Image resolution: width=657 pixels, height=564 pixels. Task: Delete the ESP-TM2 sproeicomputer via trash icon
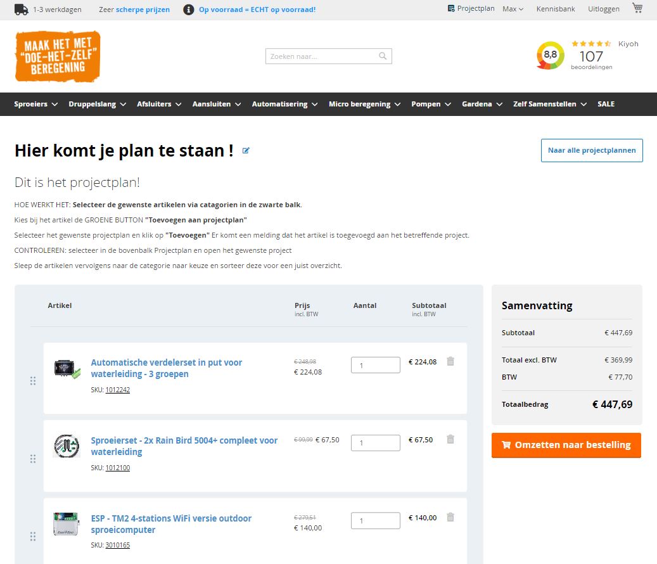[x=450, y=517]
